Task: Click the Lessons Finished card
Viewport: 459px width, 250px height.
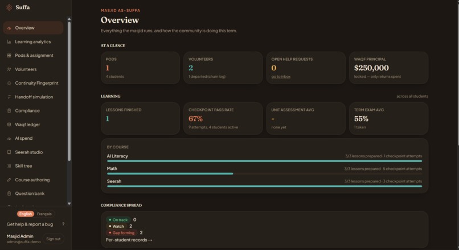Action: pyautogui.click(x=140, y=119)
